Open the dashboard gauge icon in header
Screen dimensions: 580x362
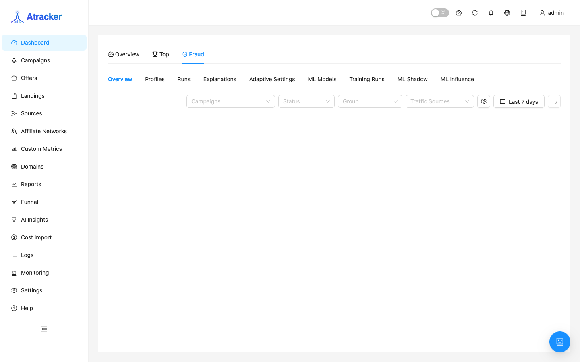459,13
